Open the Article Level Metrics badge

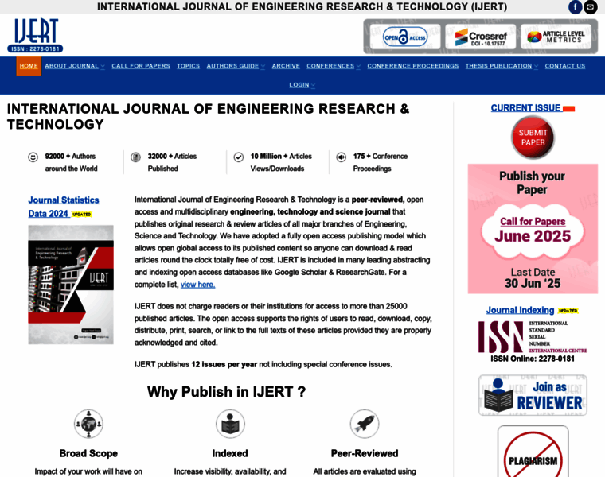[x=556, y=37]
